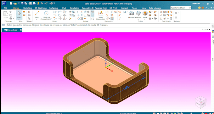This screenshot has width=214, height=114.
Task: Switch to the Sketching ribbon tab
Action: (28, 8)
